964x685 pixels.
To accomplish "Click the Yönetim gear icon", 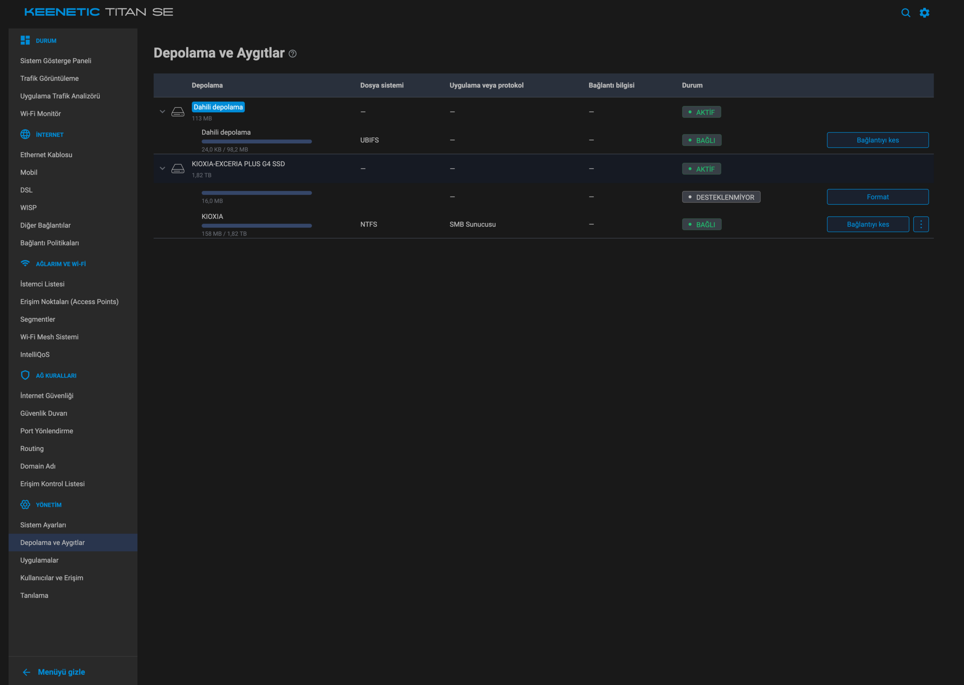I will pyautogui.click(x=25, y=504).
